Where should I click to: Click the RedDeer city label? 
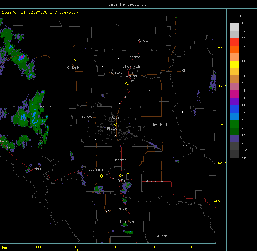pyautogui.click(x=131, y=76)
